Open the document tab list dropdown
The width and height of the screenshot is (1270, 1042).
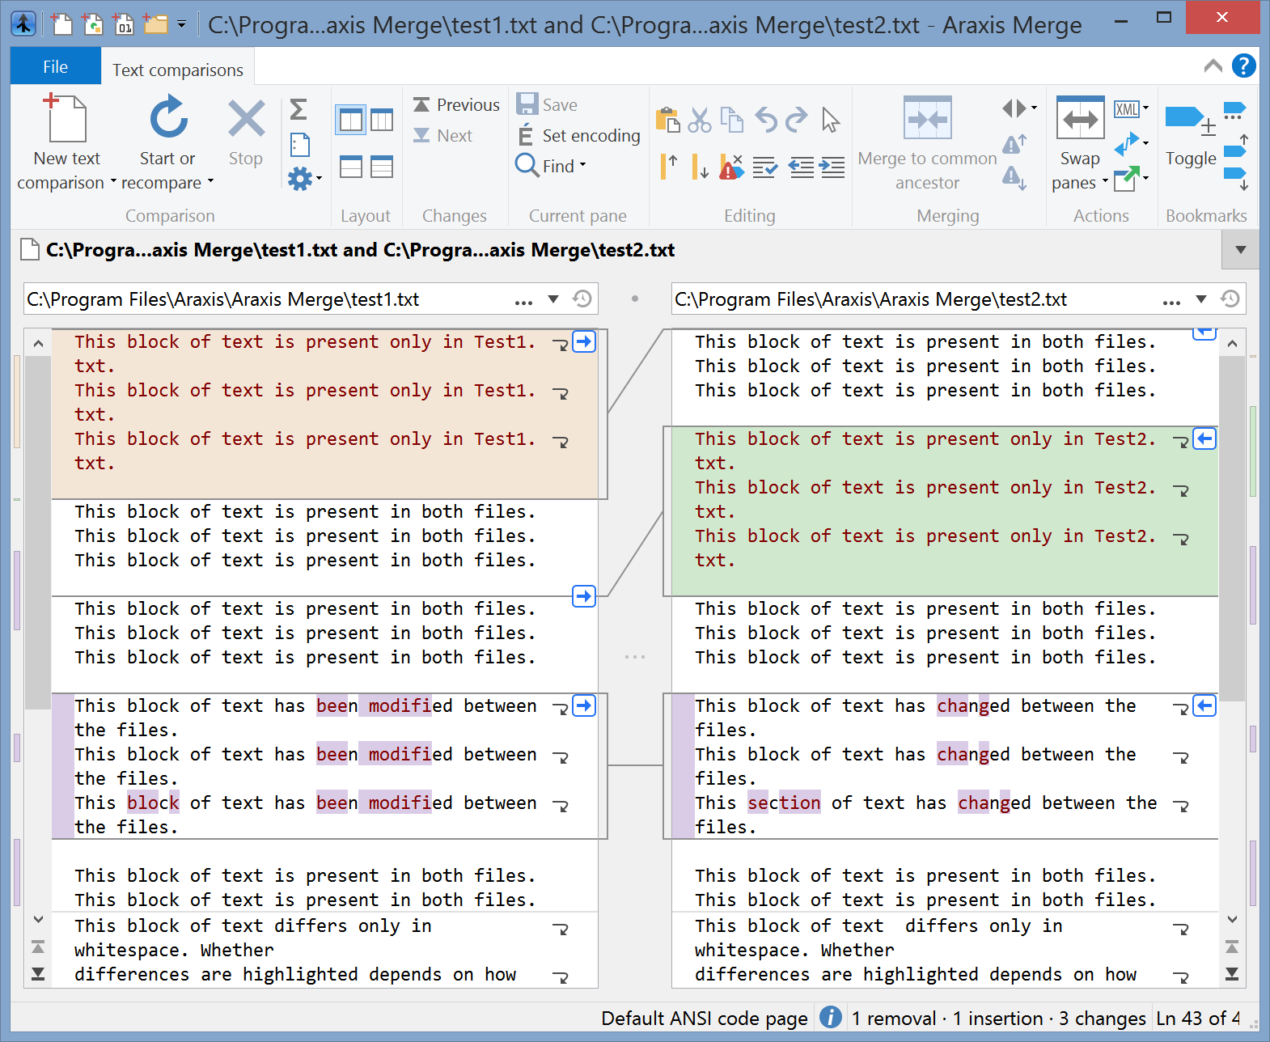point(1240,250)
